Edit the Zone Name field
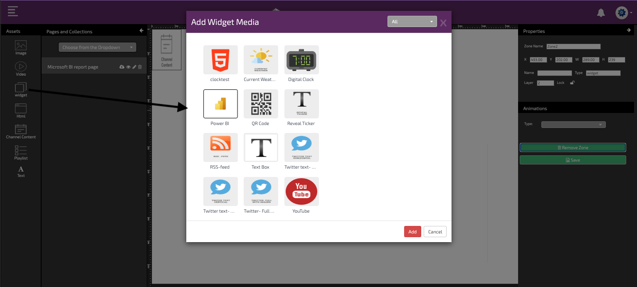Image resolution: width=637 pixels, height=287 pixels. 573,47
